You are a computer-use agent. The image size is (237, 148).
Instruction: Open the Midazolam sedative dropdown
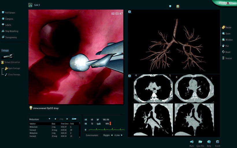click(x=49, y=119)
